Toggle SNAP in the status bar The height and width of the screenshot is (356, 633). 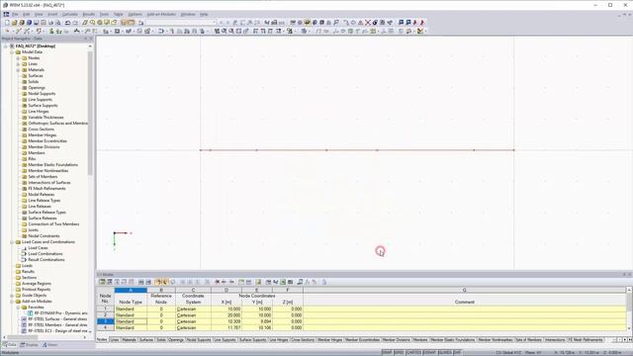pyautogui.click(x=387, y=353)
